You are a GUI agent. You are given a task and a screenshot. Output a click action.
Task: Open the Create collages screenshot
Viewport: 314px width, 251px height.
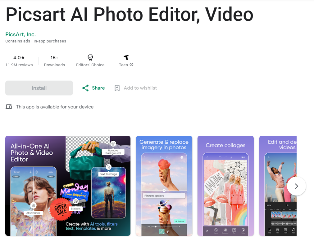pyautogui.click(x=225, y=186)
